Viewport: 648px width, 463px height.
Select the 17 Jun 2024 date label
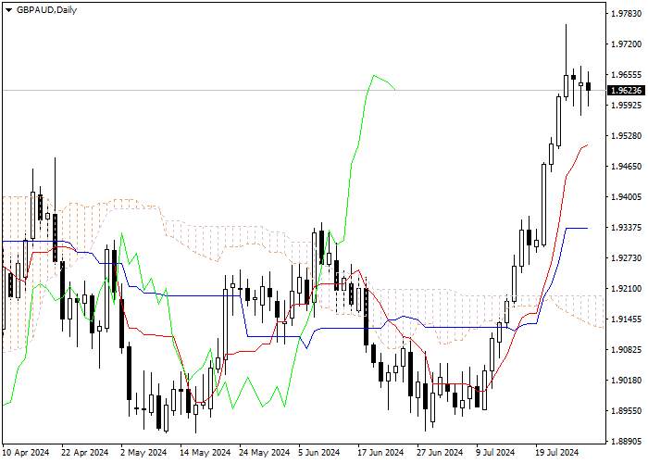point(381,453)
